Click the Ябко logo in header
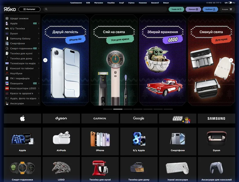 [x=10, y=9]
